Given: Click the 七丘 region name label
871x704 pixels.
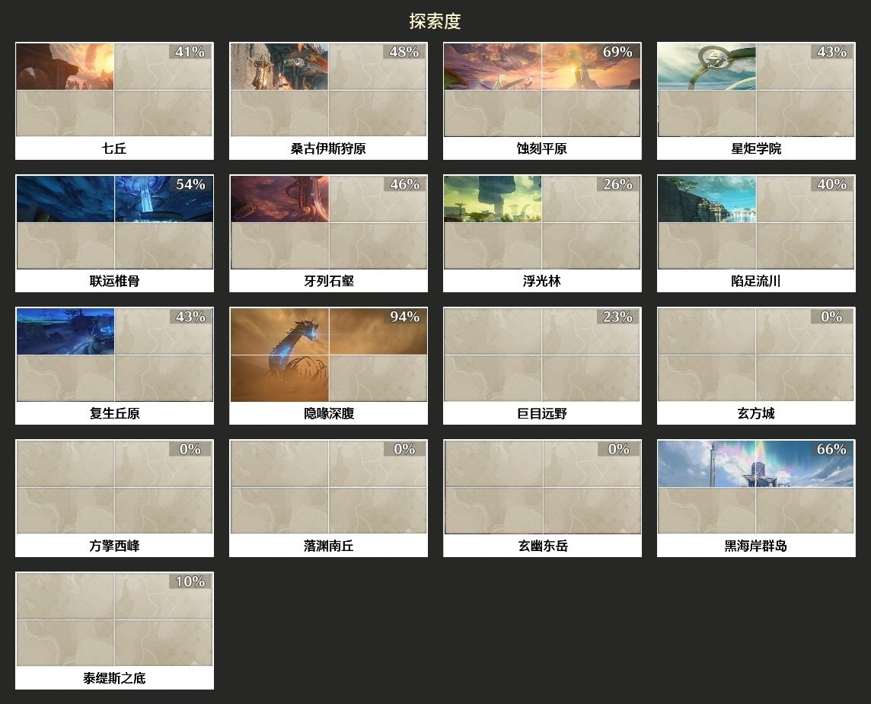Looking at the screenshot, I should 114,148.
